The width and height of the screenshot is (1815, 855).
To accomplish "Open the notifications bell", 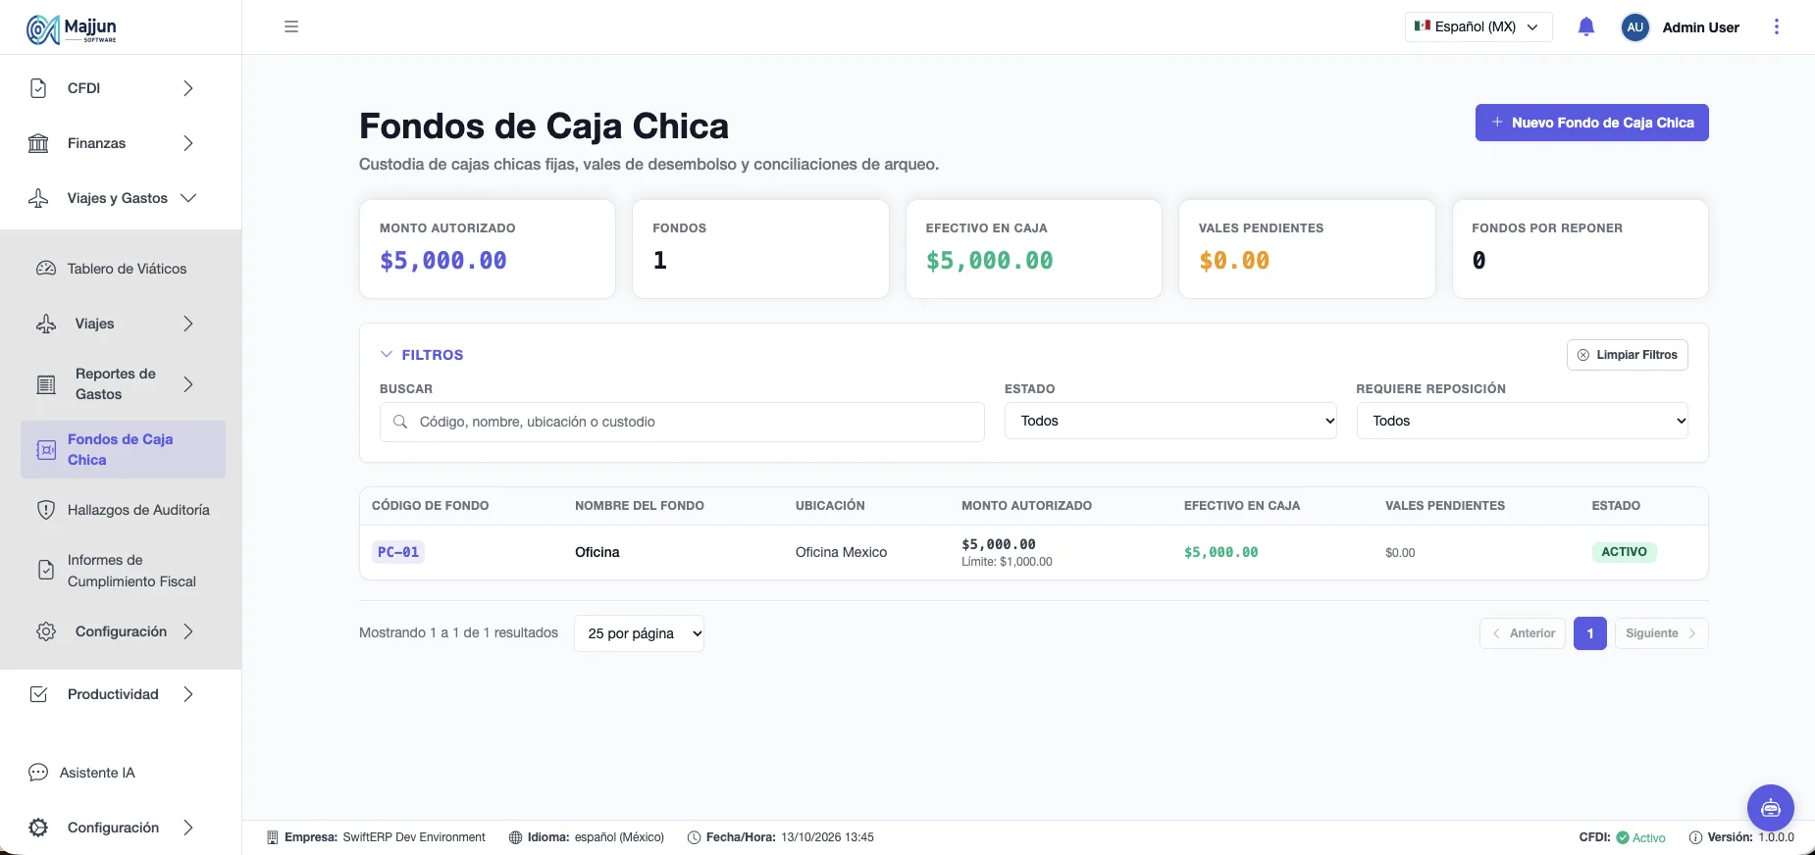I will pos(1586,27).
